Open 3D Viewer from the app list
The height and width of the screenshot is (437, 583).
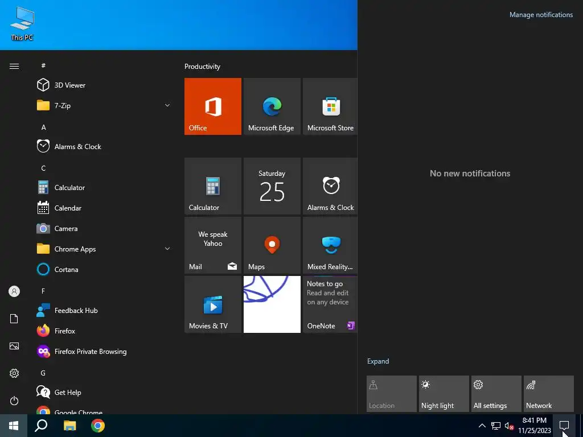104,85
